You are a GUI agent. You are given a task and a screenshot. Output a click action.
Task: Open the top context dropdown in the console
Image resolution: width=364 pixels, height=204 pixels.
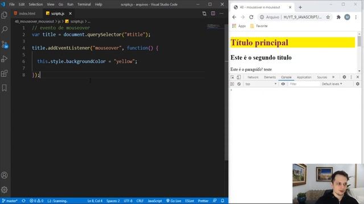pos(260,84)
